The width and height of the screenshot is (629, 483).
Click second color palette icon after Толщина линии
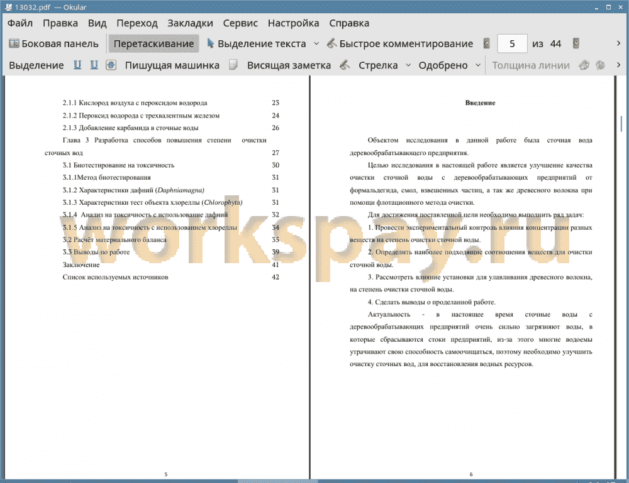[600, 65]
